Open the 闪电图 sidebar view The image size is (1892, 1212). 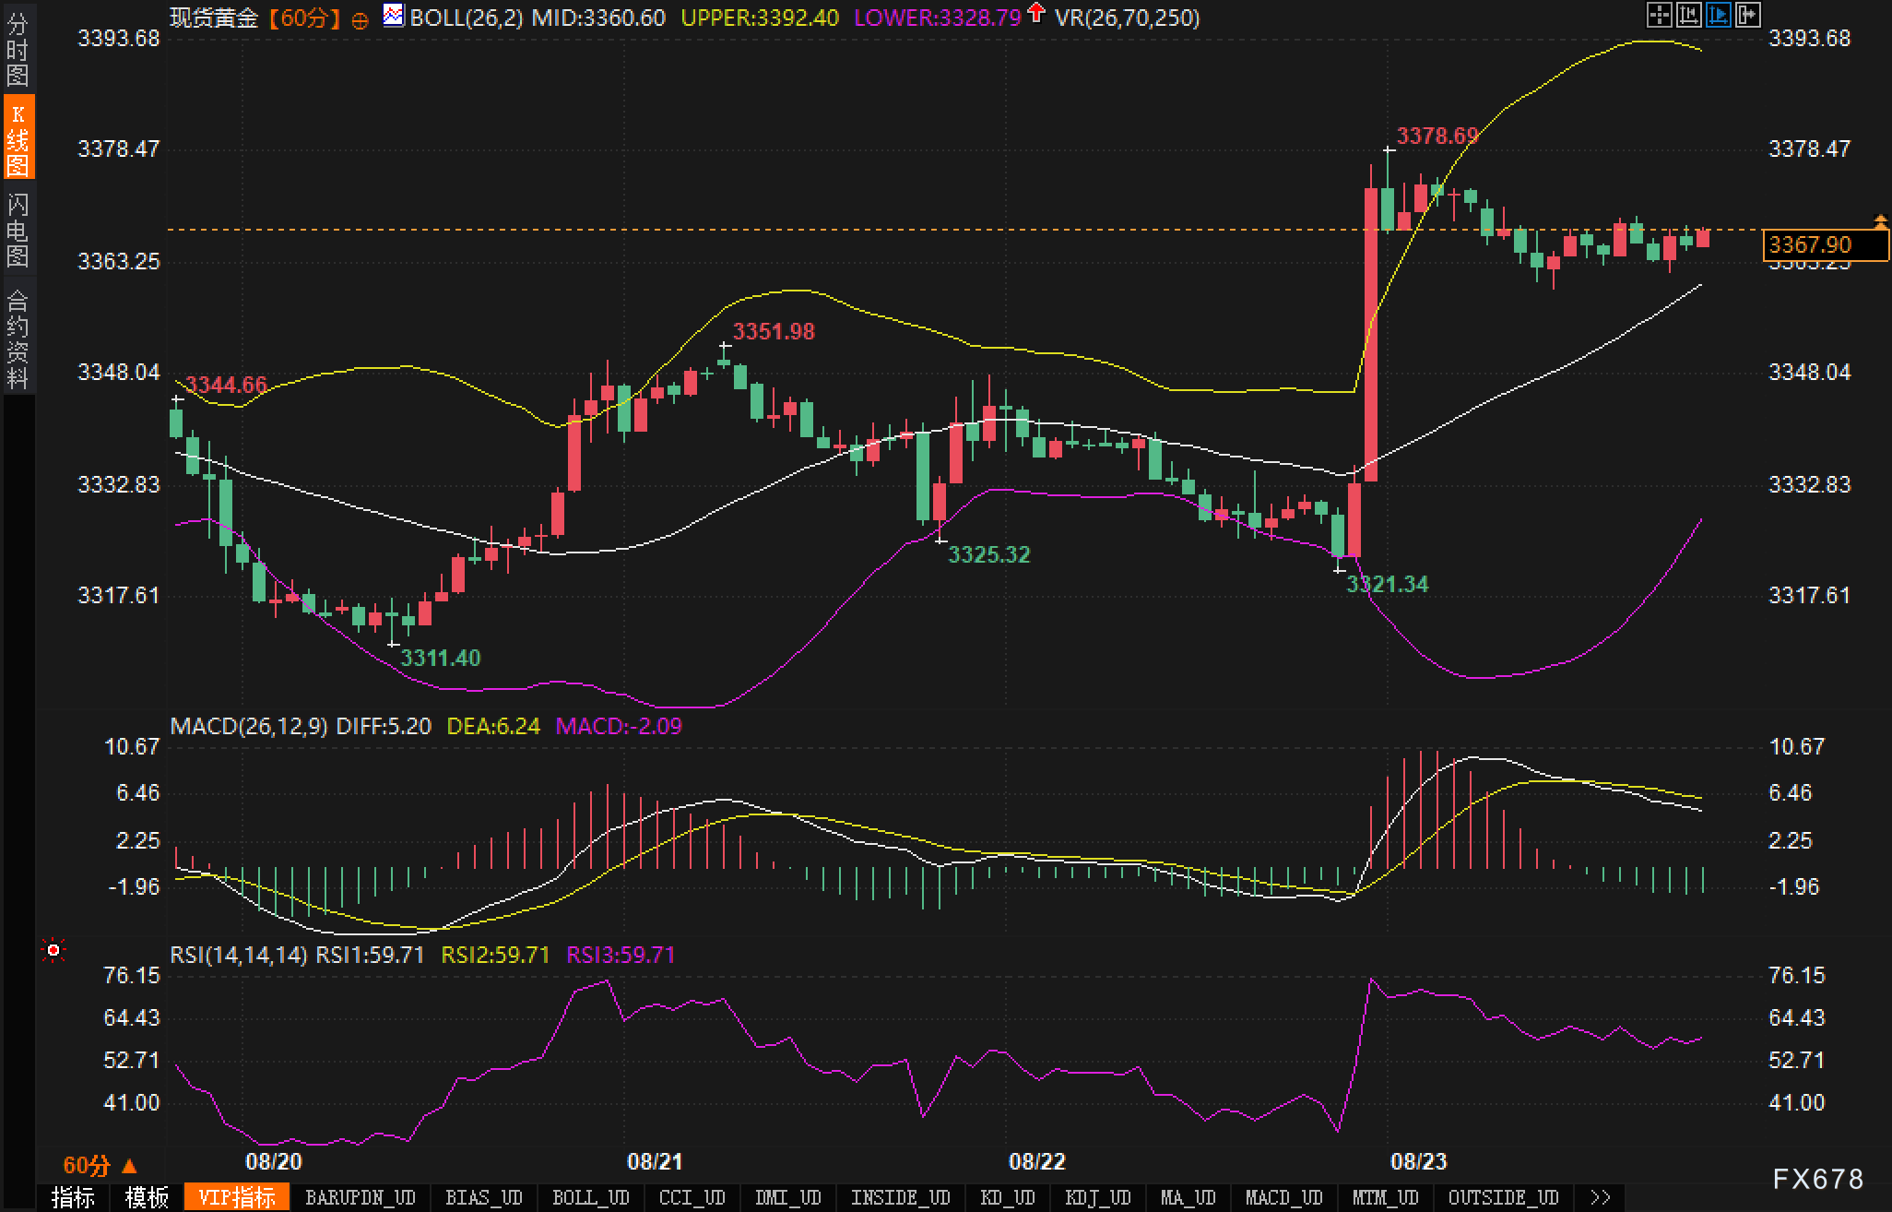(x=18, y=230)
